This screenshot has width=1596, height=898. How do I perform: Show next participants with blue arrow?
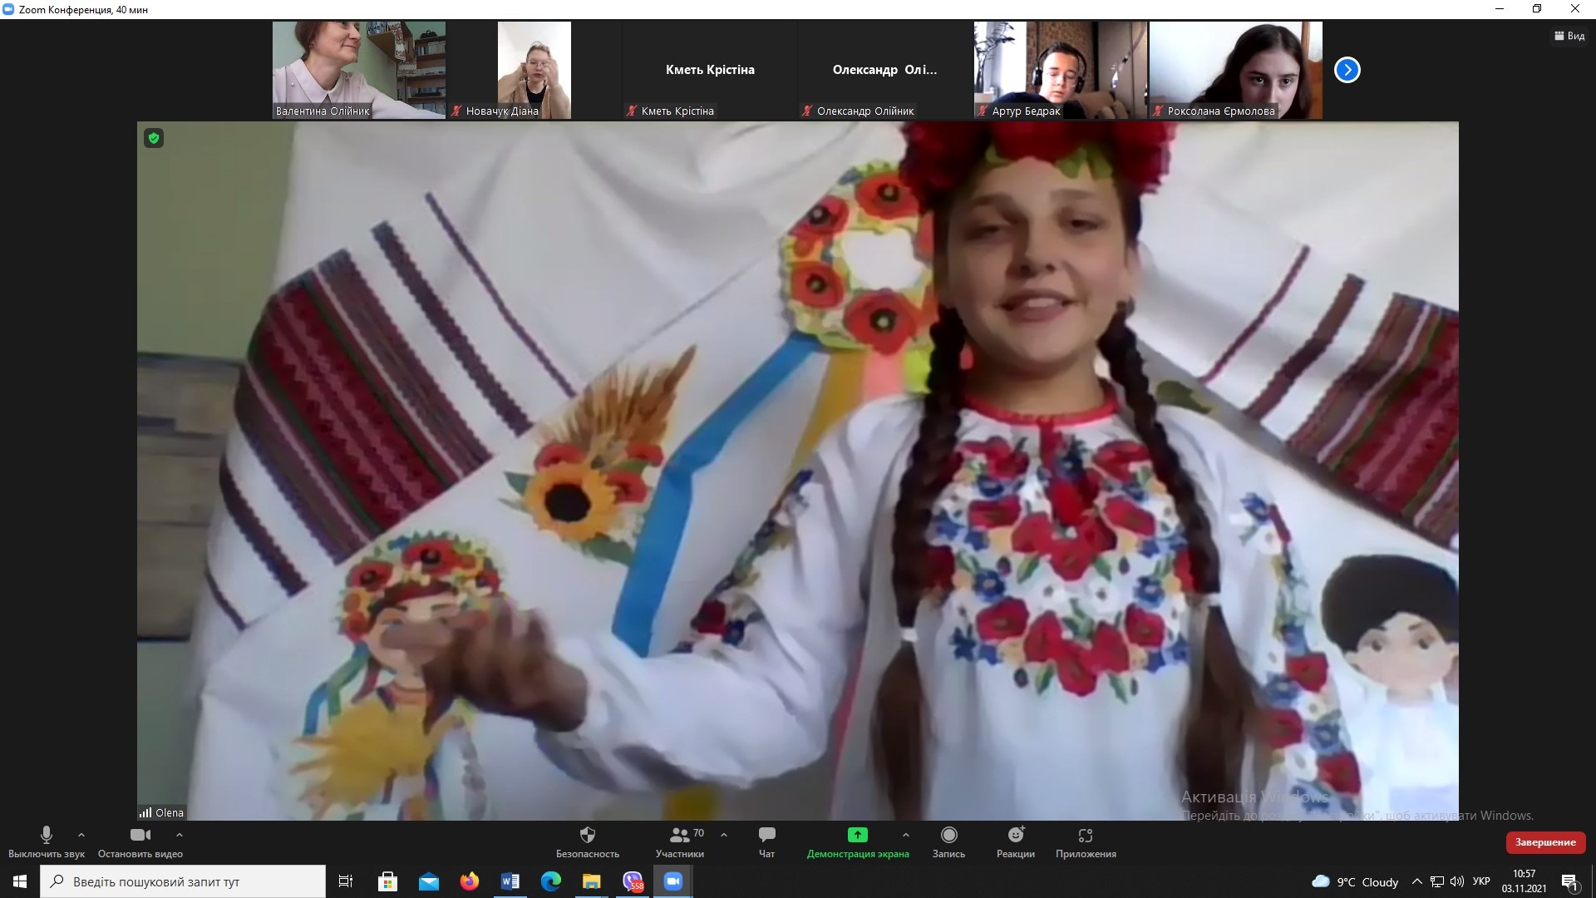1347,70
